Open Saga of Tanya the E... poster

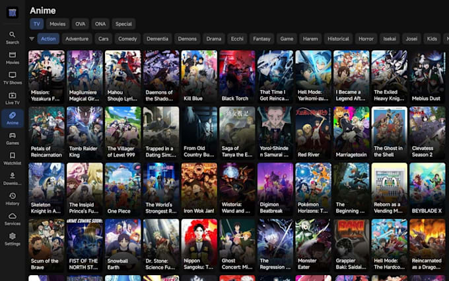pyautogui.click(x=237, y=133)
